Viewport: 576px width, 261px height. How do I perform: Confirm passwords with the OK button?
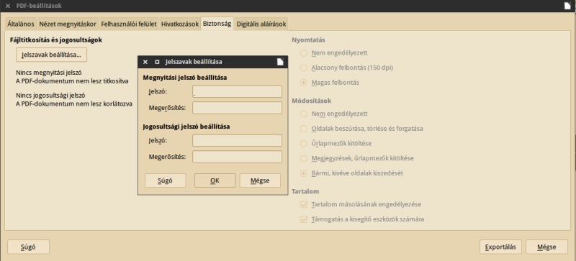pyautogui.click(x=215, y=180)
